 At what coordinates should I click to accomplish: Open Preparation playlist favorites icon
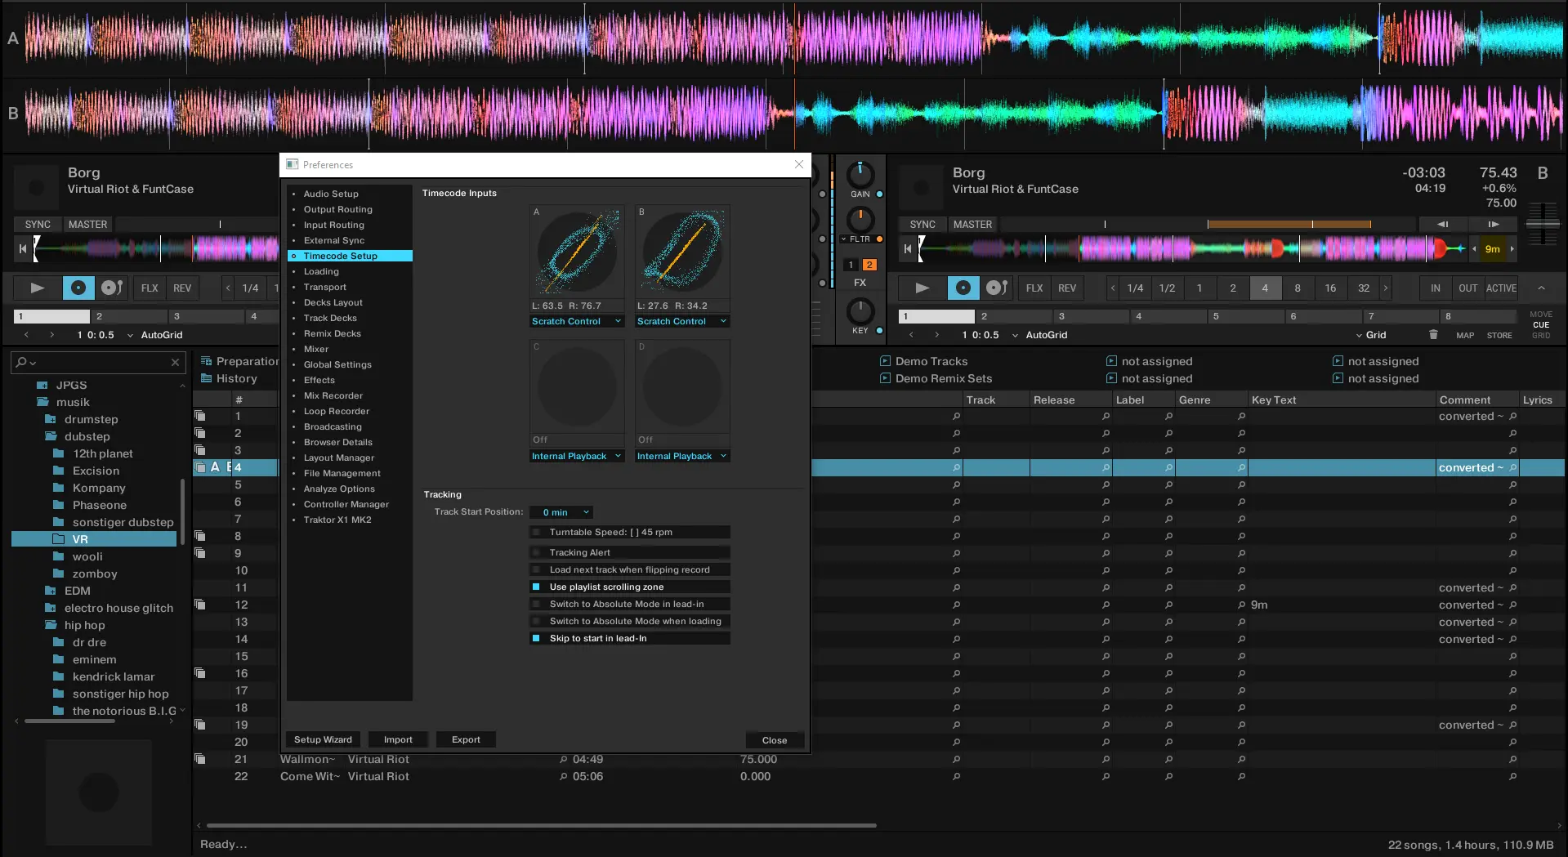click(207, 361)
